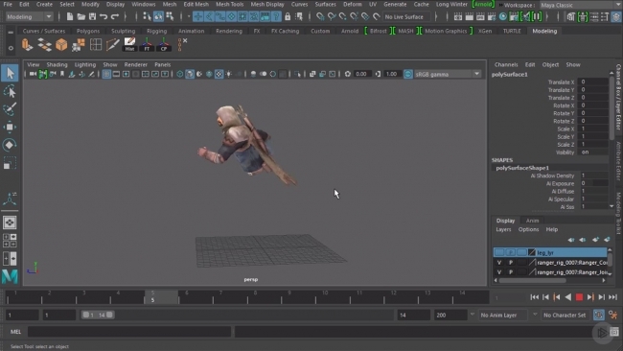Click the pencil shelf icon
The width and height of the screenshot is (623, 351).
pyautogui.click(x=112, y=44)
